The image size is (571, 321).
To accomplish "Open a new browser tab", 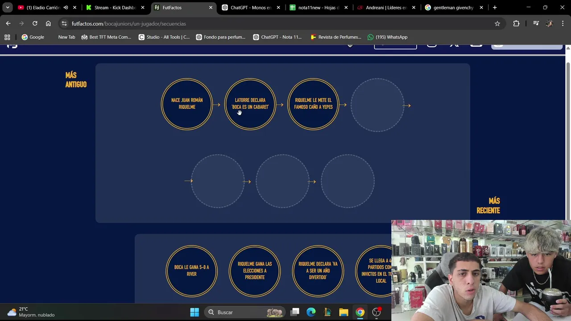I will [495, 8].
